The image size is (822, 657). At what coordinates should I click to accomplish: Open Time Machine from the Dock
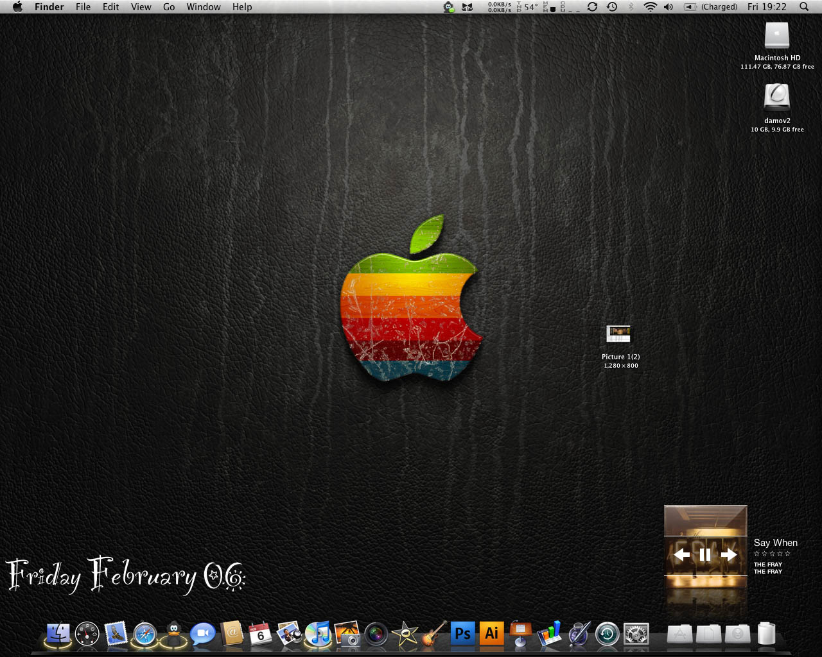(607, 634)
